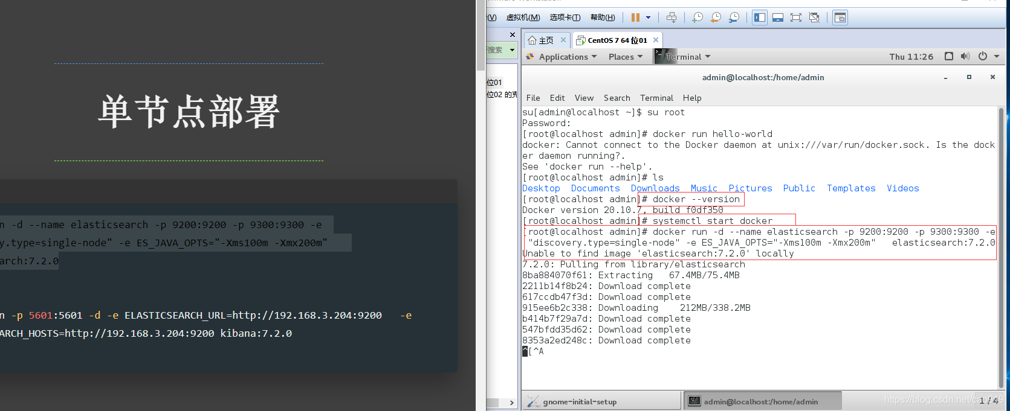Minimize the admin@localhost terminal window
The width and height of the screenshot is (1010, 411).
point(945,77)
